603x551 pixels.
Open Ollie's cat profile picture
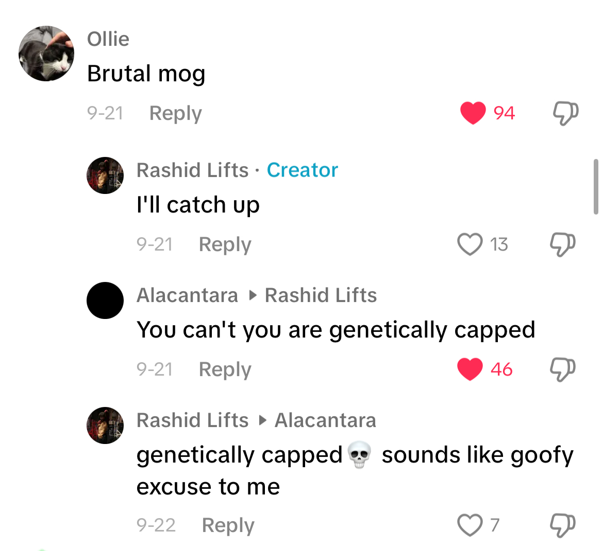coord(46,54)
